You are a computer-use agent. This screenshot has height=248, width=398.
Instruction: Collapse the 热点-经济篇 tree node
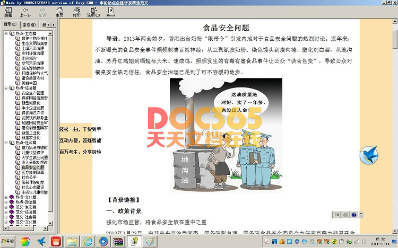click(x=6, y=88)
